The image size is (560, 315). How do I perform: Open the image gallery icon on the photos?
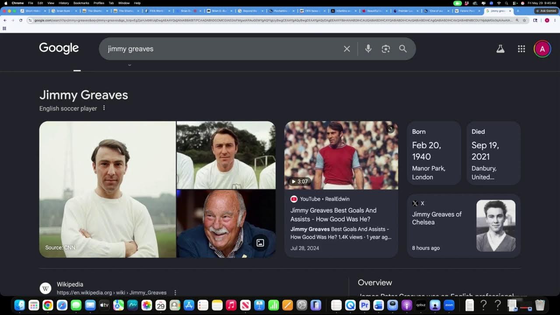(x=260, y=243)
